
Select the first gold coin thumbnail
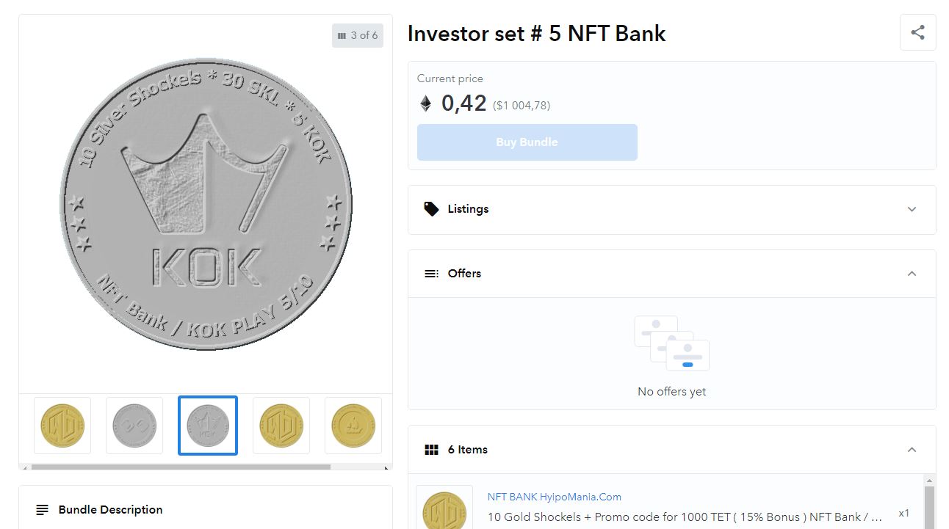(62, 426)
